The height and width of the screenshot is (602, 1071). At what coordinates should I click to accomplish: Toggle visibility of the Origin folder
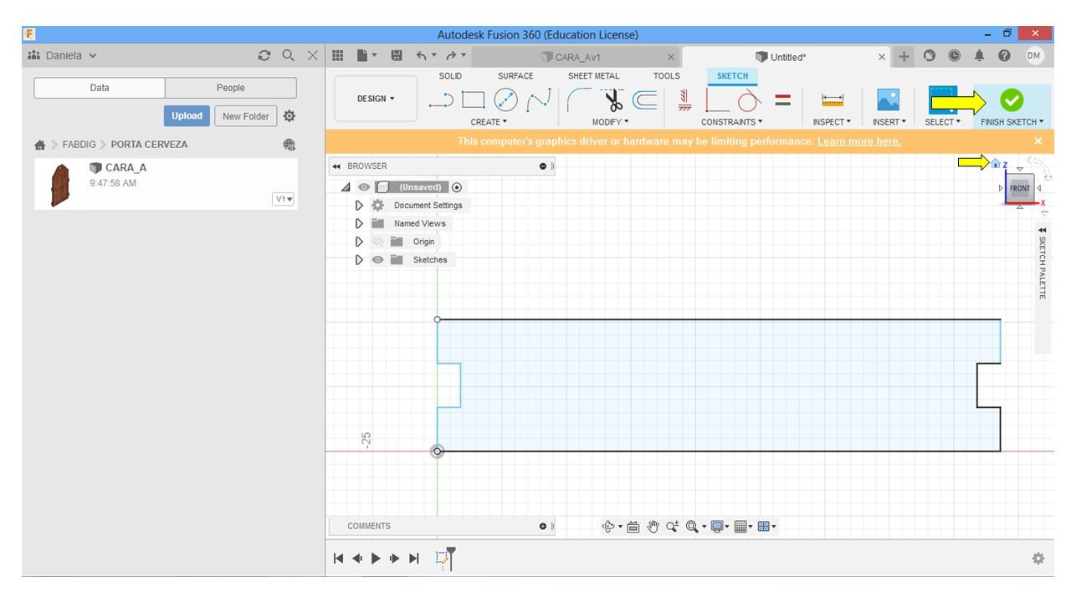click(377, 242)
